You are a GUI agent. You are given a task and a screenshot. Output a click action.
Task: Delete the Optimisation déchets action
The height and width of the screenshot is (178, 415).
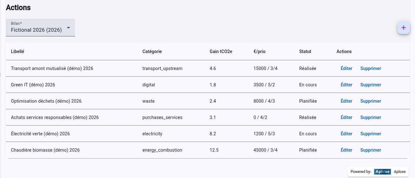[371, 101]
